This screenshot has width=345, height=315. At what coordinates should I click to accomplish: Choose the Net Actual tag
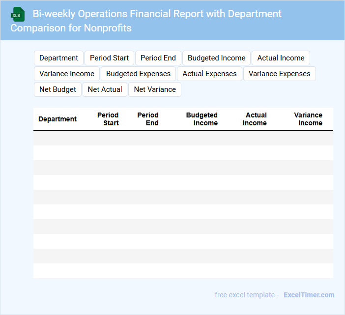point(105,89)
